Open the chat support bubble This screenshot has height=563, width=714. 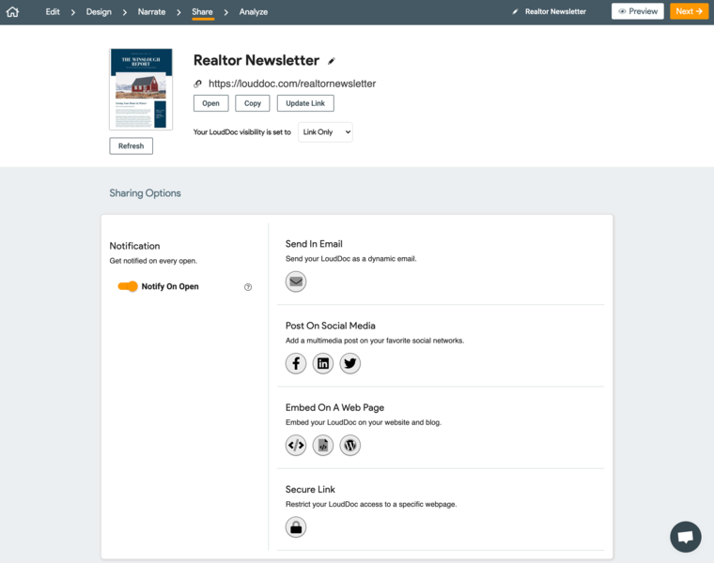click(x=686, y=537)
